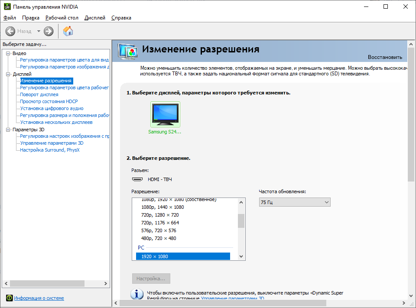Viewport: 416px width, 308px height.
Task: Open the back history dropdown arrow
Action: click(39, 31)
